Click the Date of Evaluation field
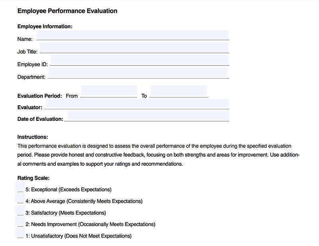 coord(148,116)
